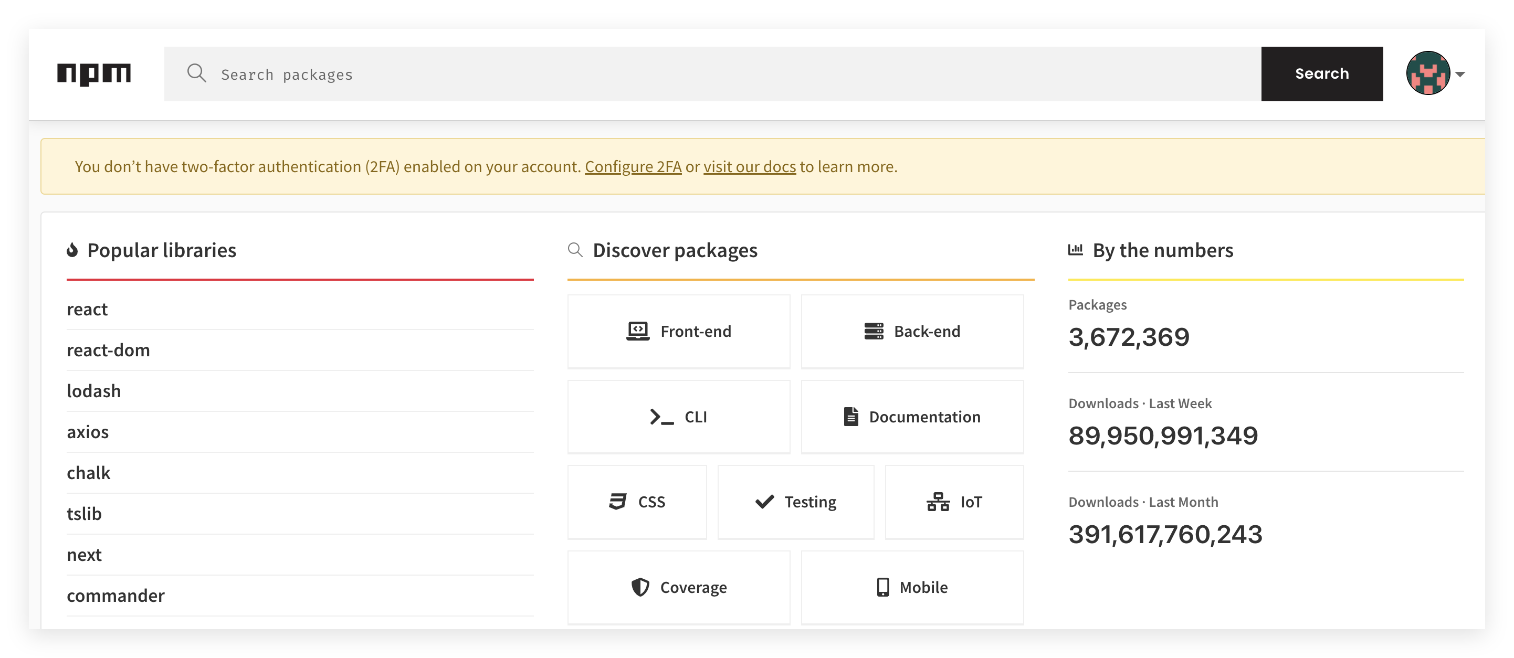Open the Coverage packages category
The image size is (1514, 658).
[678, 587]
